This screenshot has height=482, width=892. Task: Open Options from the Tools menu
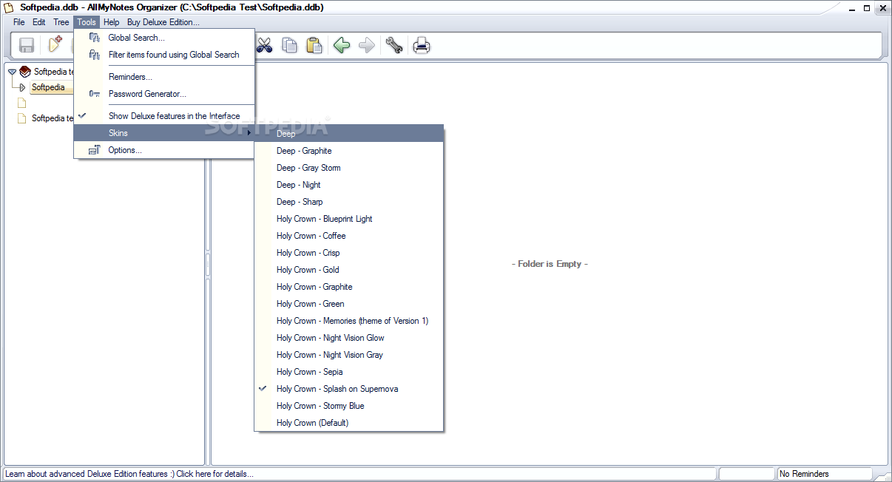pyautogui.click(x=164, y=150)
